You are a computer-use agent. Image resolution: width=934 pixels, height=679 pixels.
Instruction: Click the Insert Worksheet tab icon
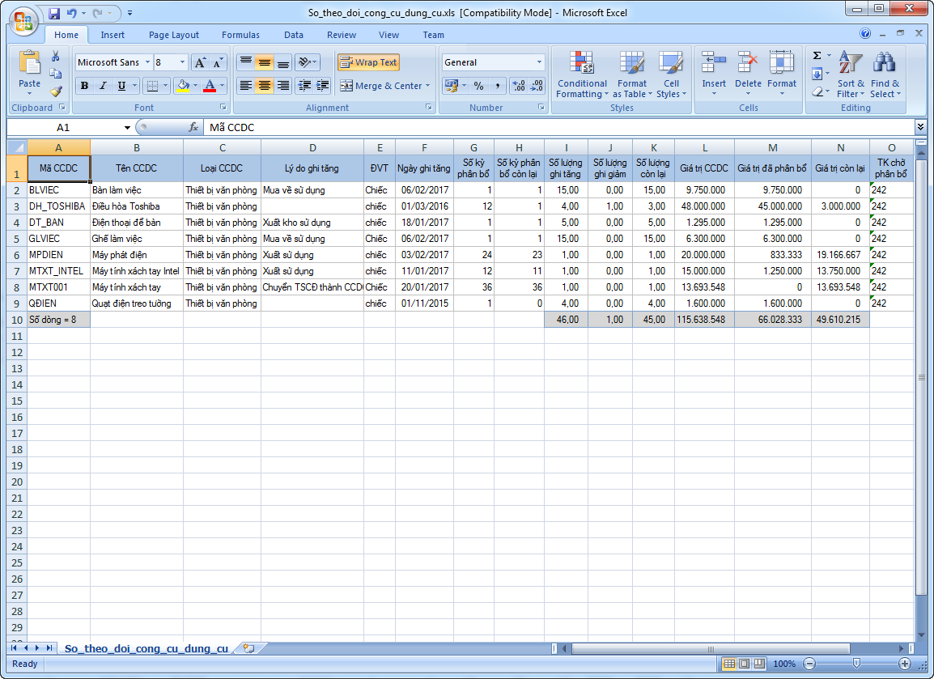point(248,648)
